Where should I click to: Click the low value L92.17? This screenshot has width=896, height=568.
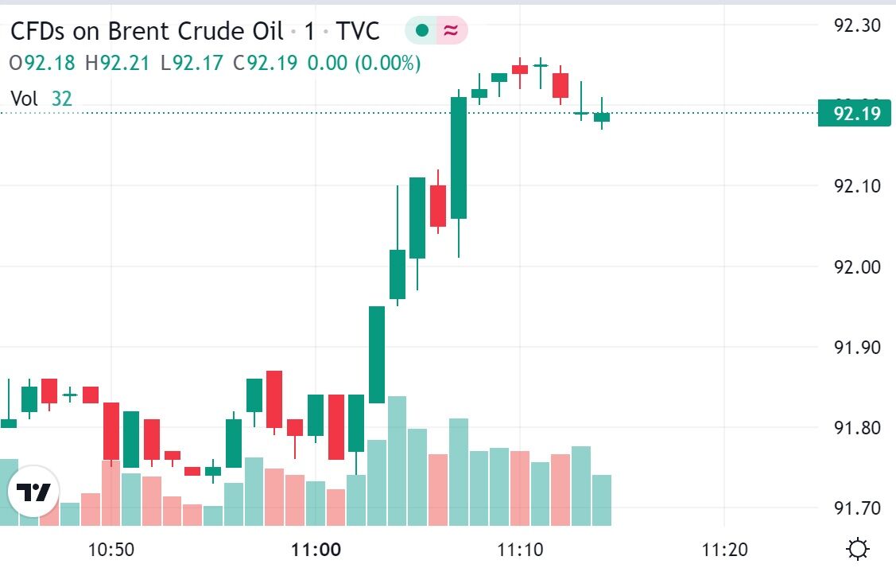pos(193,63)
